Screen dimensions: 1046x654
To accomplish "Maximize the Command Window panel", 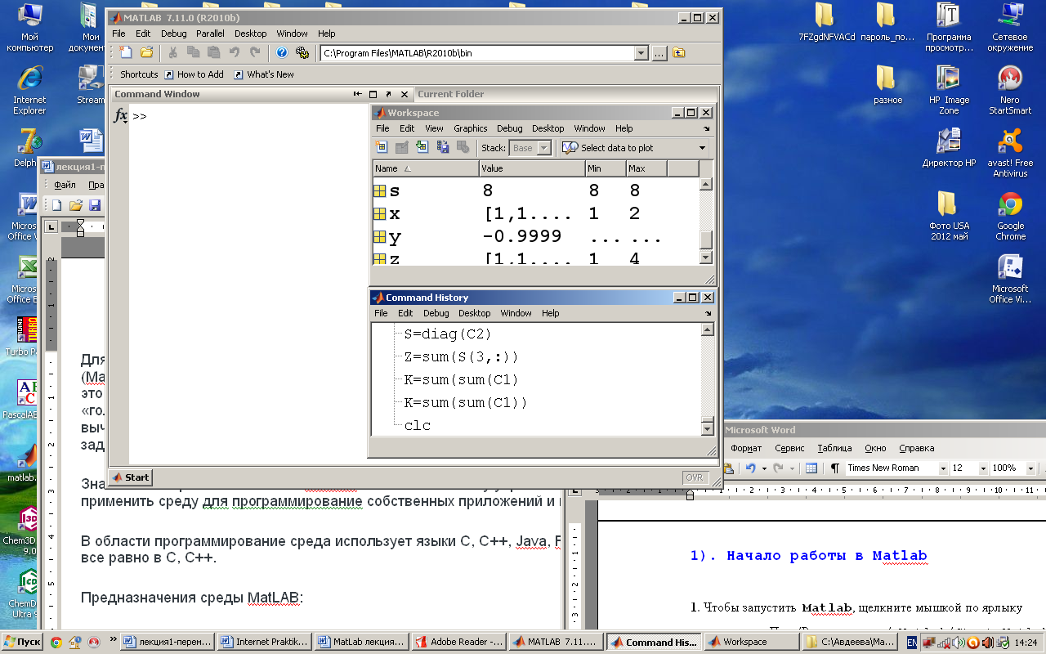I will 373,94.
